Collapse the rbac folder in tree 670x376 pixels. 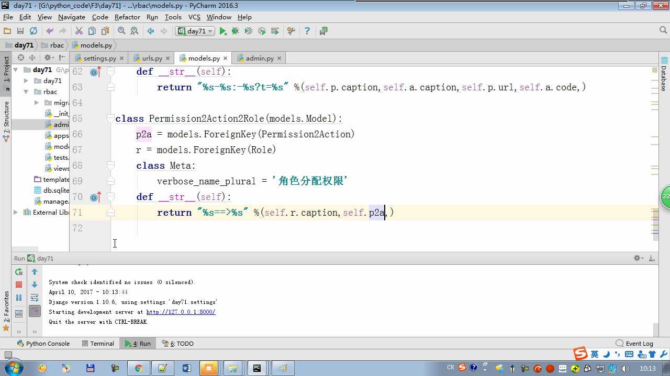26,92
